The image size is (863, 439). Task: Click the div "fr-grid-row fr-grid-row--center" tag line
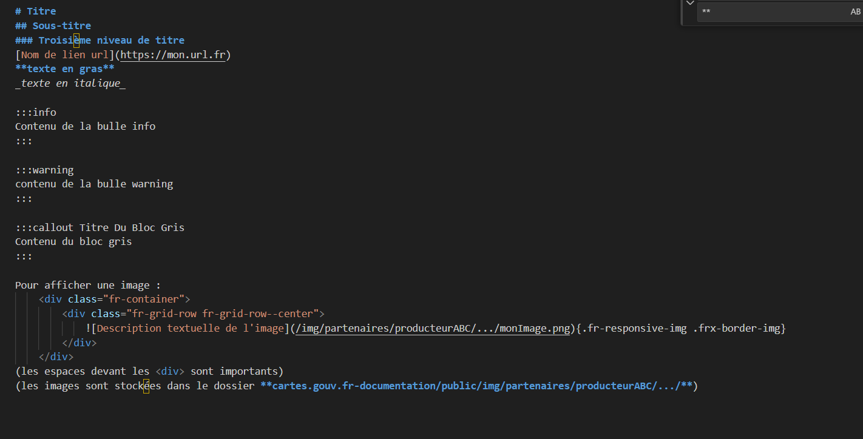tap(194, 314)
